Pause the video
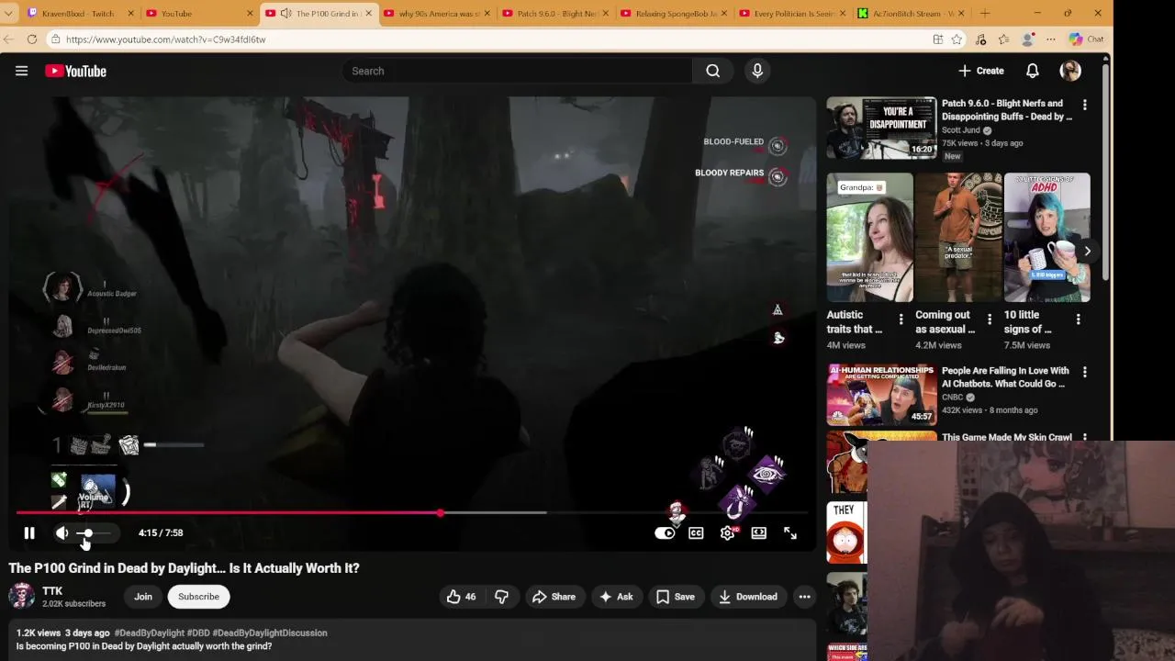The width and height of the screenshot is (1175, 661). pyautogui.click(x=29, y=532)
